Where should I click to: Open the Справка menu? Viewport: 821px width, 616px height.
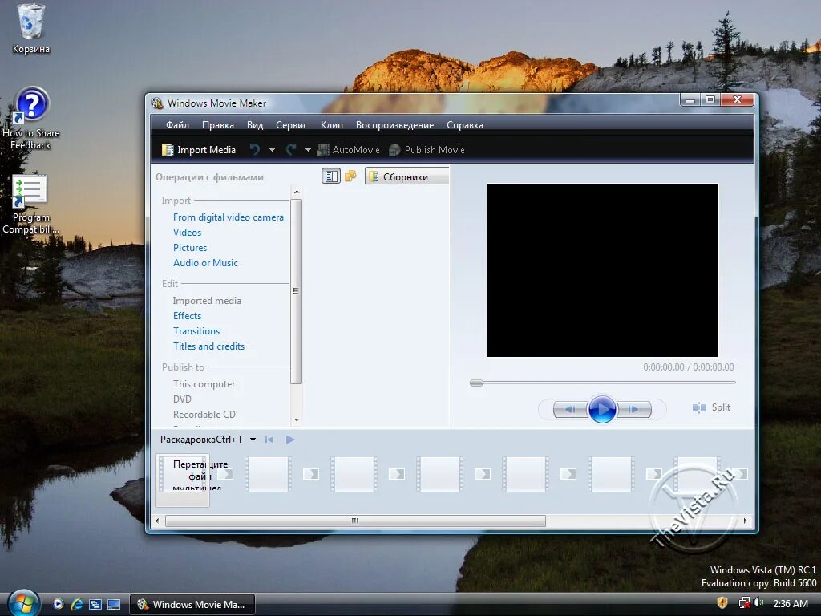[465, 124]
